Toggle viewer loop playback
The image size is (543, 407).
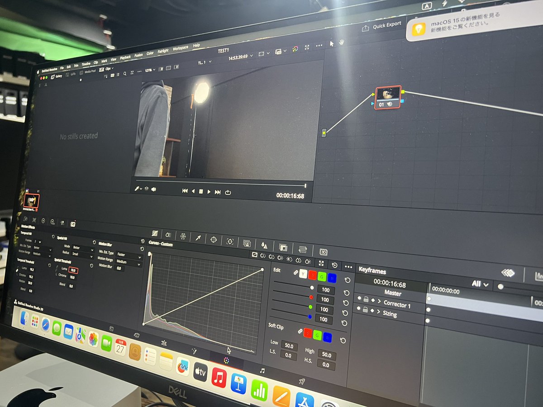(228, 192)
